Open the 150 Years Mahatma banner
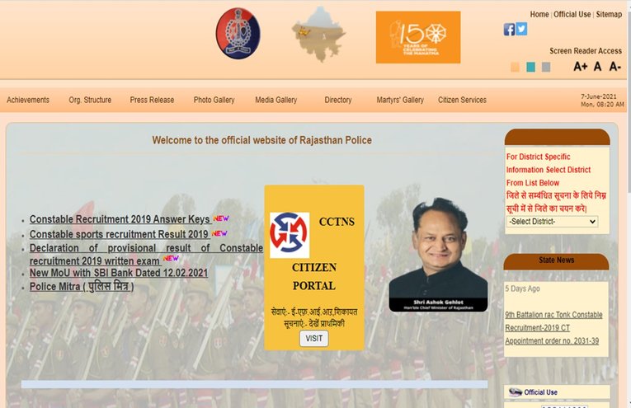Viewport: 631px width, 408px height. tap(418, 37)
